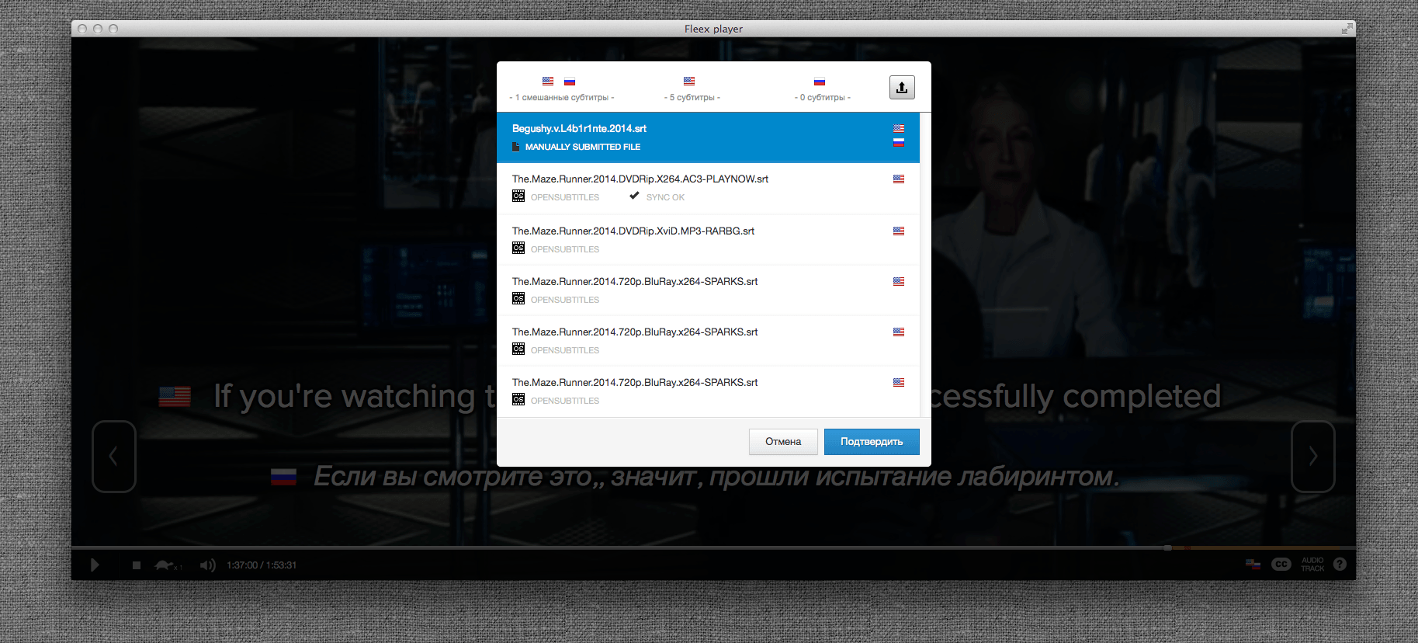
Task: Click the OpenSubtitles icon on RARBG row
Action: (x=518, y=249)
